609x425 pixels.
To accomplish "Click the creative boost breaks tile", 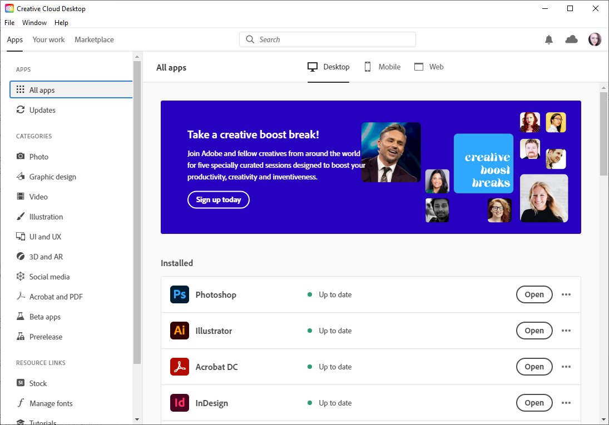I will tap(483, 163).
